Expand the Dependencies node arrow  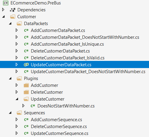(x=3, y=10)
